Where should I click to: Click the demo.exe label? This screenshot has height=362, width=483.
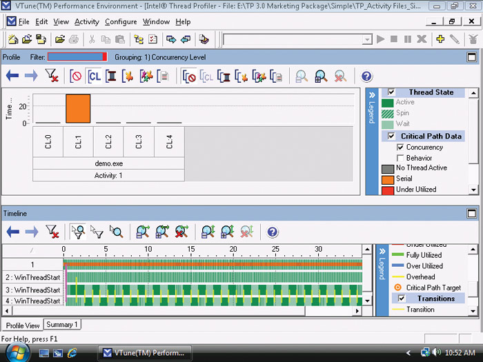(x=109, y=163)
